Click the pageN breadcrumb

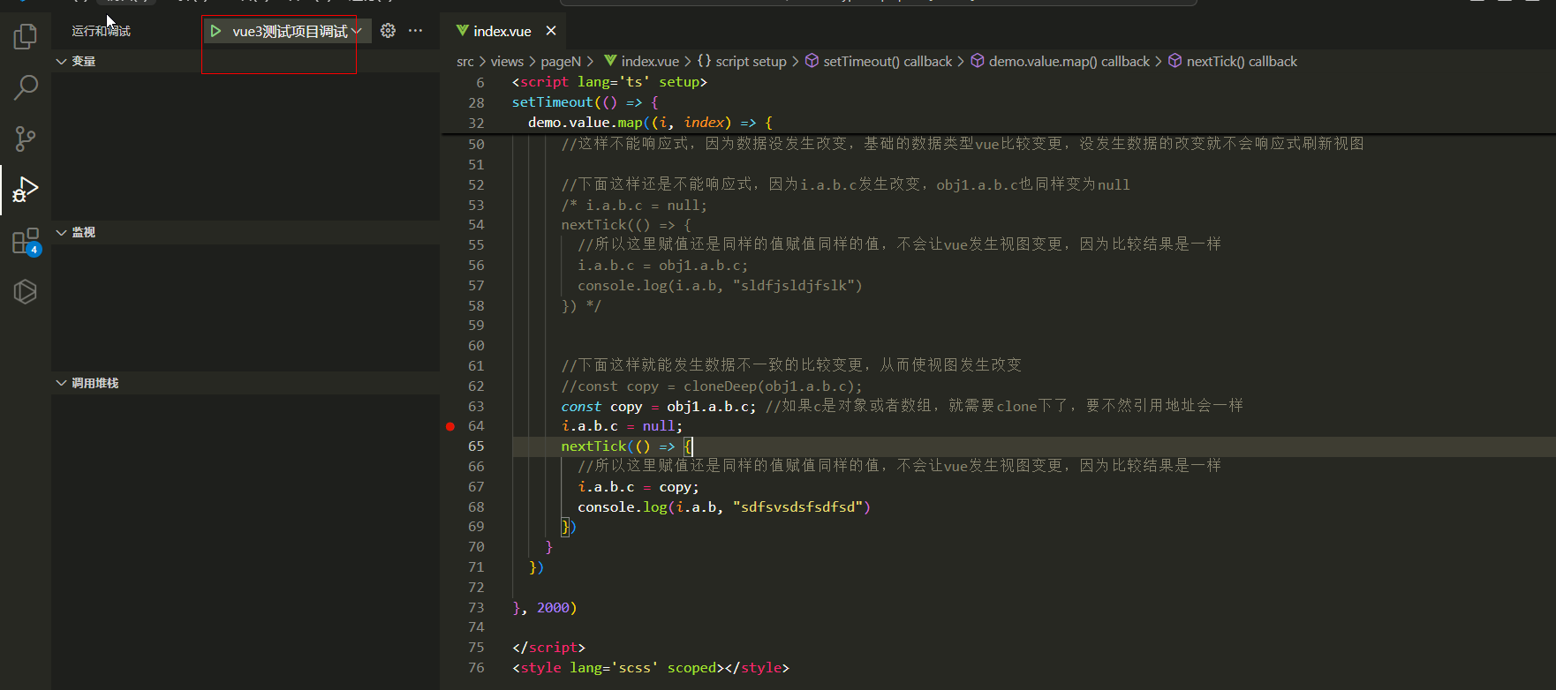pyautogui.click(x=561, y=62)
